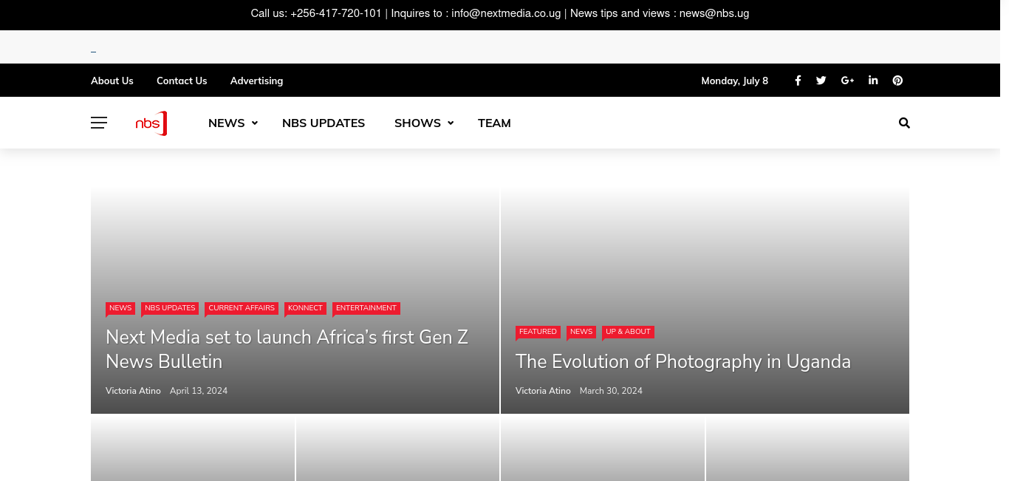The image size is (1009, 481).
Task: Open the NEWS menu item
Action: 226,123
